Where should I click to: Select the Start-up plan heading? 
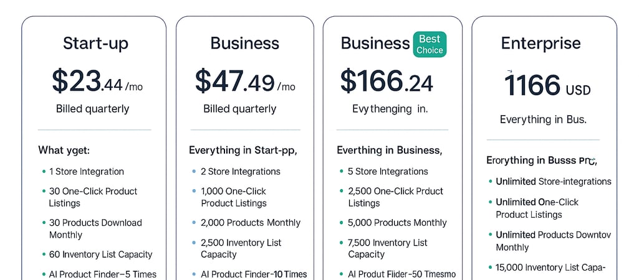[96, 43]
